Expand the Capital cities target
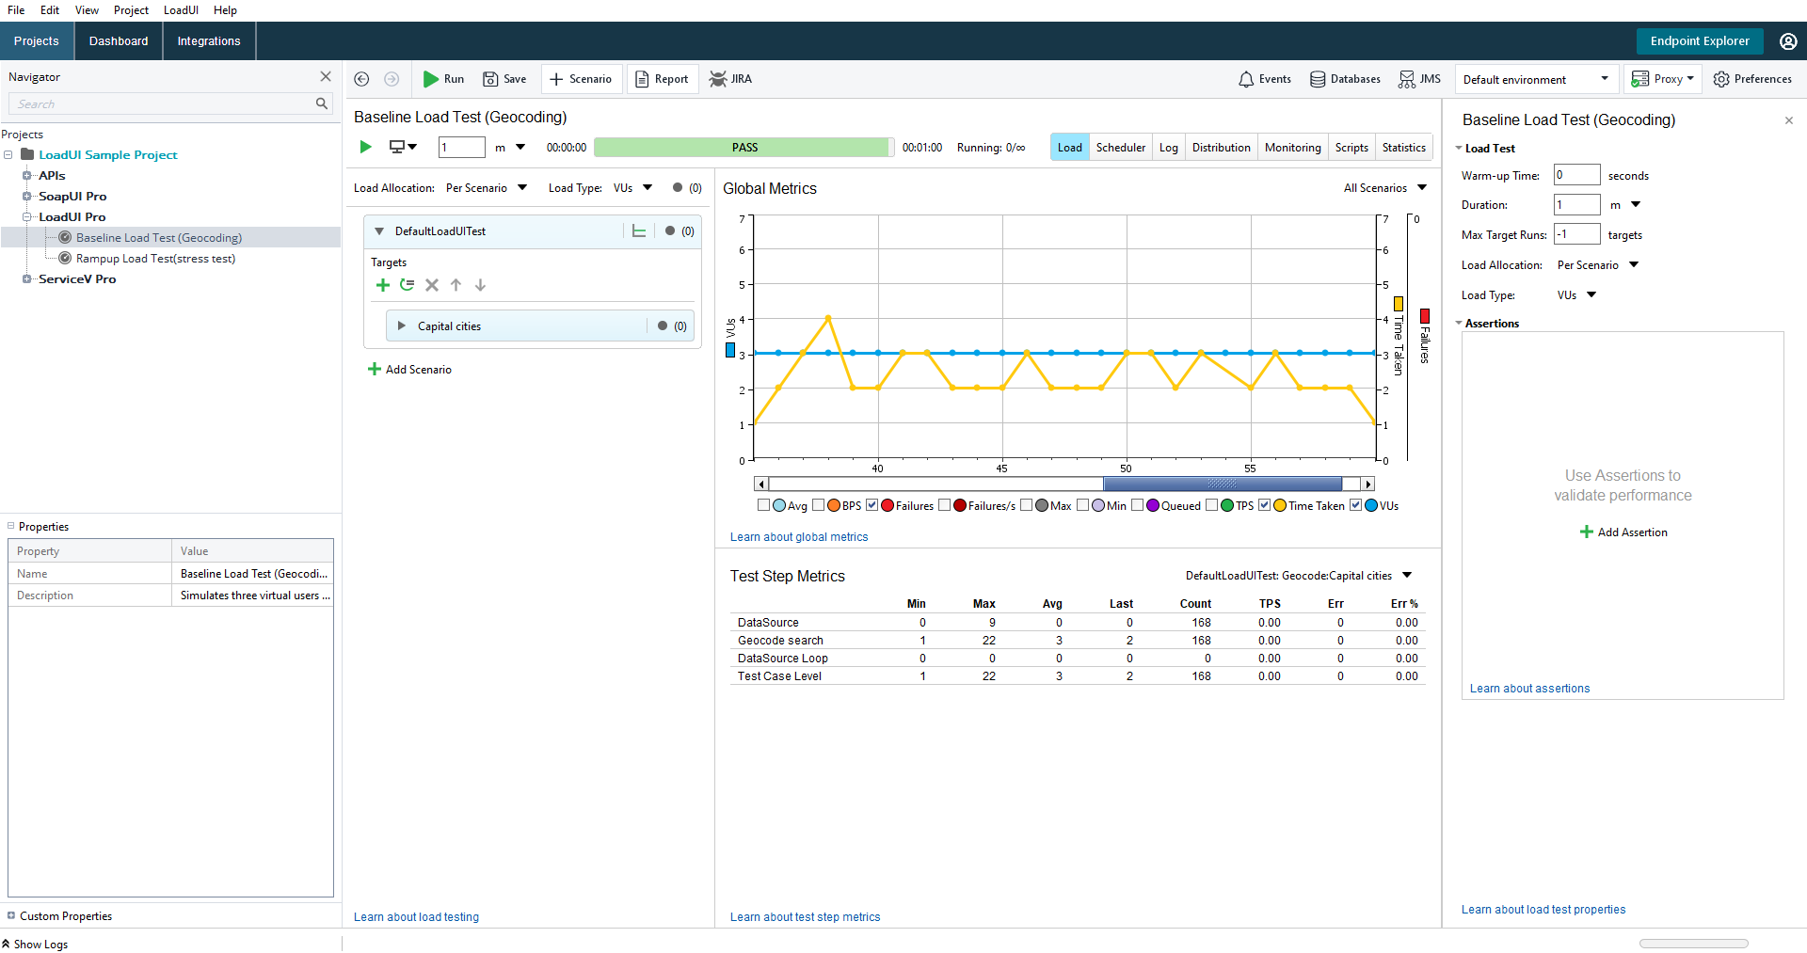Image resolution: width=1807 pixels, height=953 pixels. coord(402,326)
